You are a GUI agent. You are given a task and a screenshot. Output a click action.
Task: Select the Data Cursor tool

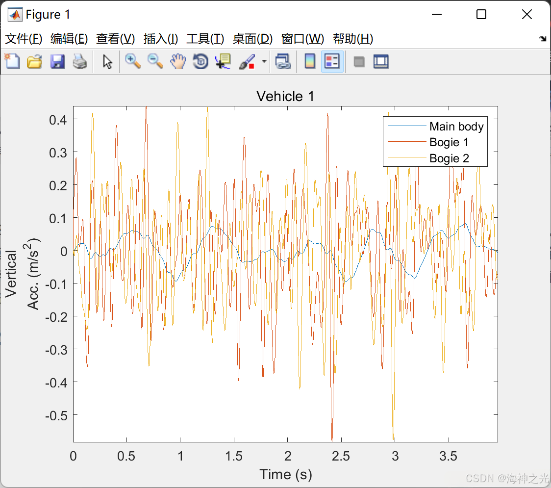[223, 61]
